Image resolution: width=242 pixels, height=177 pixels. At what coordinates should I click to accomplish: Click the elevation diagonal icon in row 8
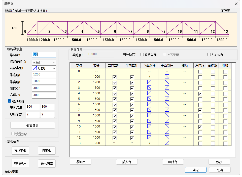coord(149,115)
